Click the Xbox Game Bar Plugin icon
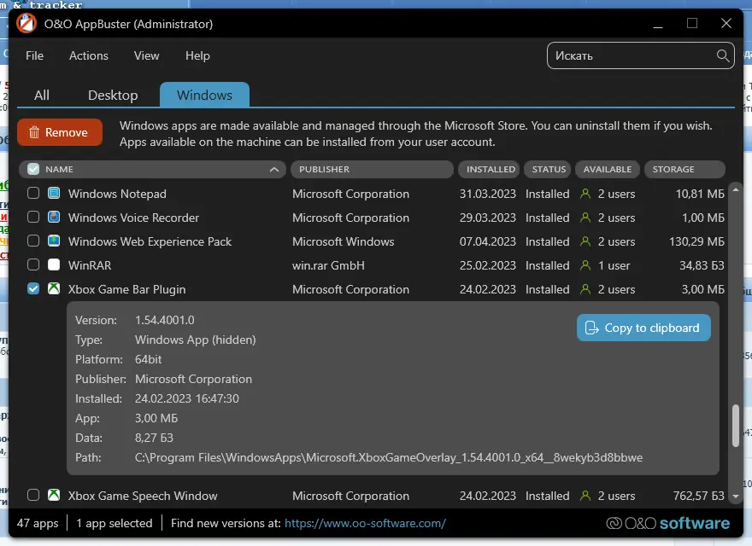The width and height of the screenshot is (752, 546). pyautogui.click(x=54, y=289)
